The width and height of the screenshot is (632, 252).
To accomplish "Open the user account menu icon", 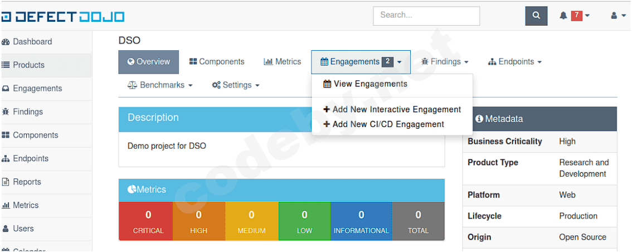I will [x=614, y=16].
